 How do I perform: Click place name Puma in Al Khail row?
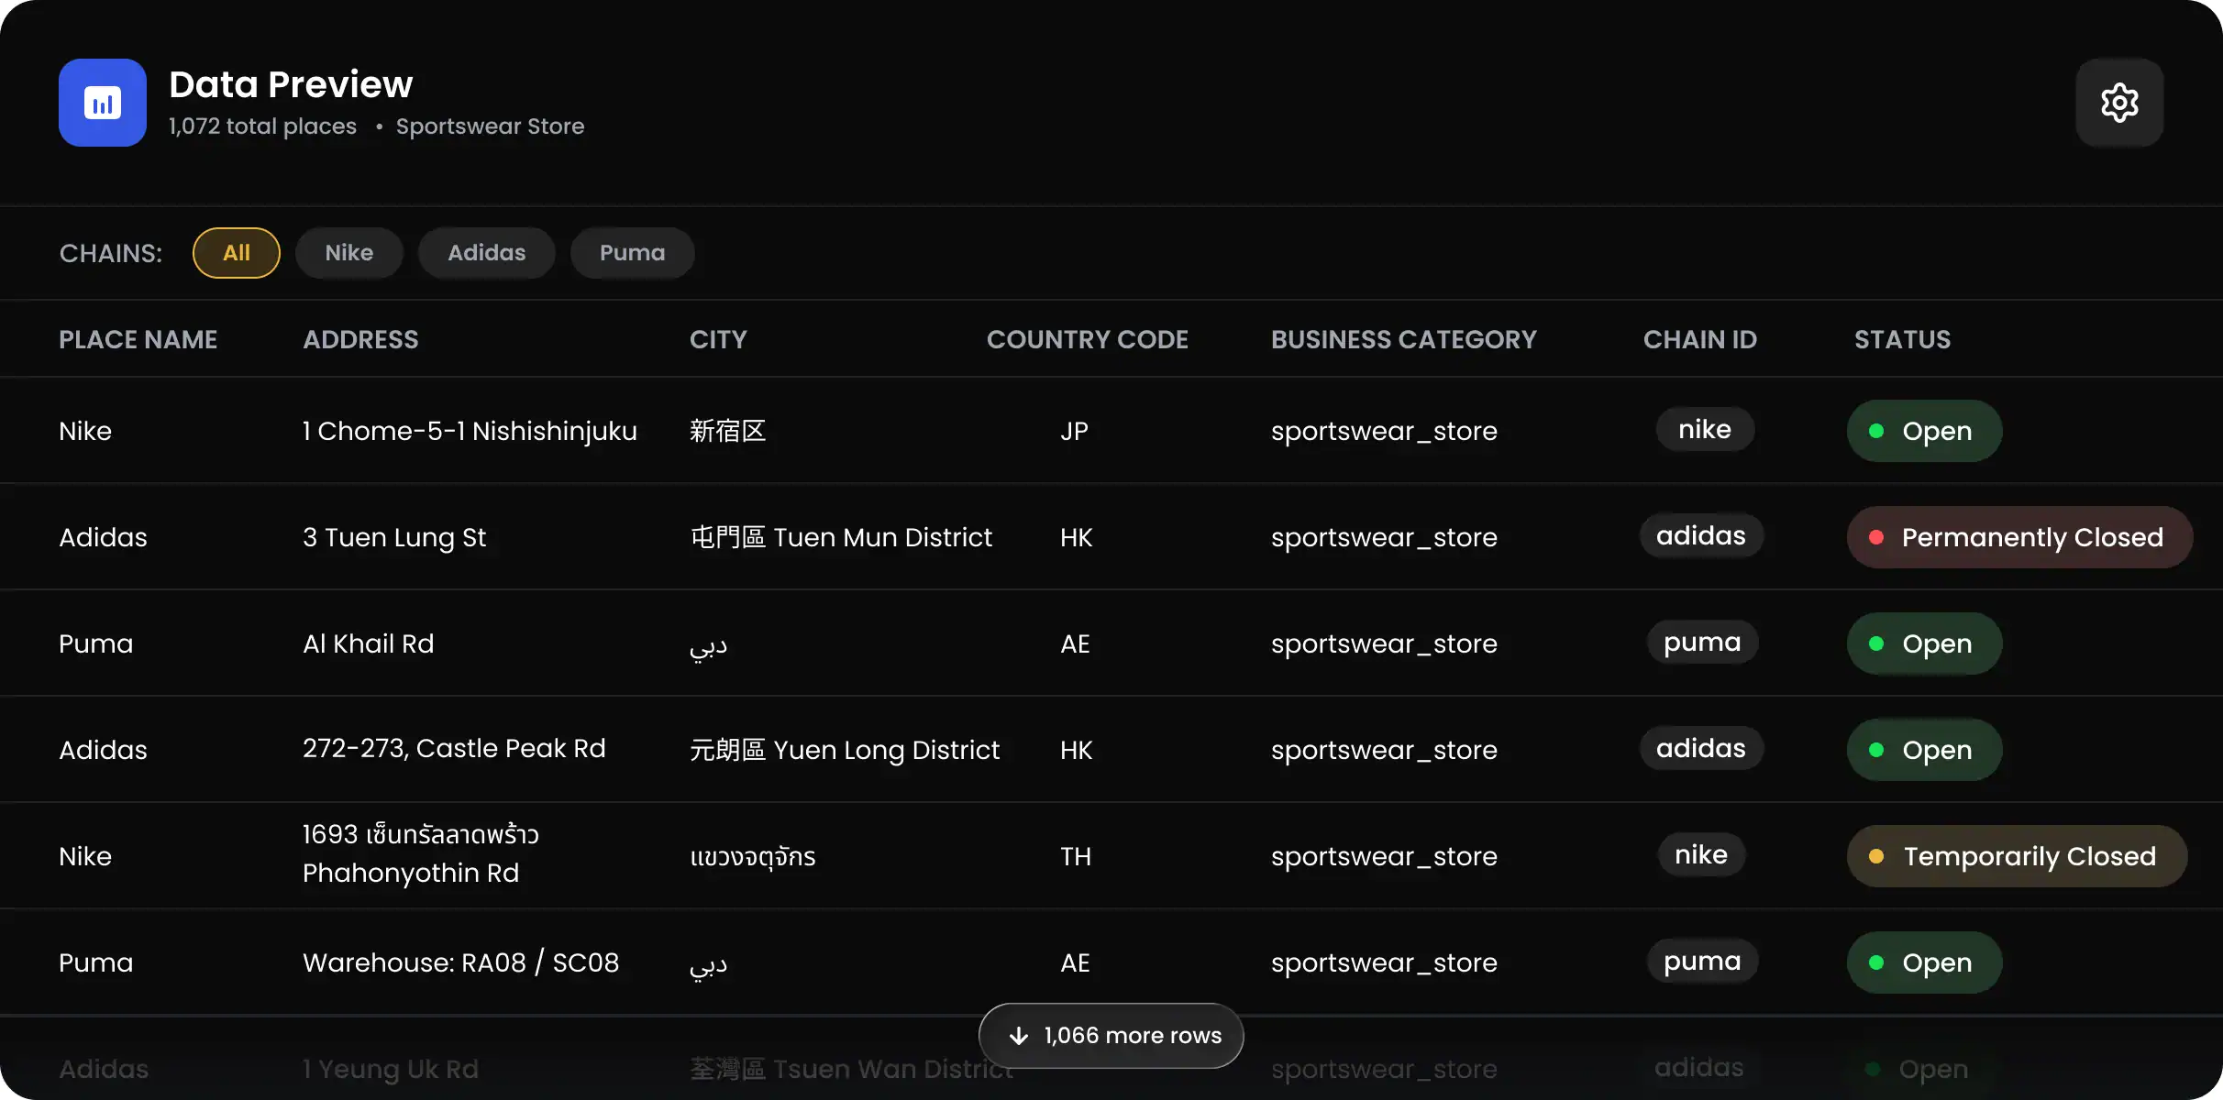(96, 643)
